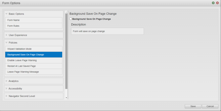This screenshot has width=221, height=111.
Task: Click the green plus icon in title bar
Action: tap(213, 3)
